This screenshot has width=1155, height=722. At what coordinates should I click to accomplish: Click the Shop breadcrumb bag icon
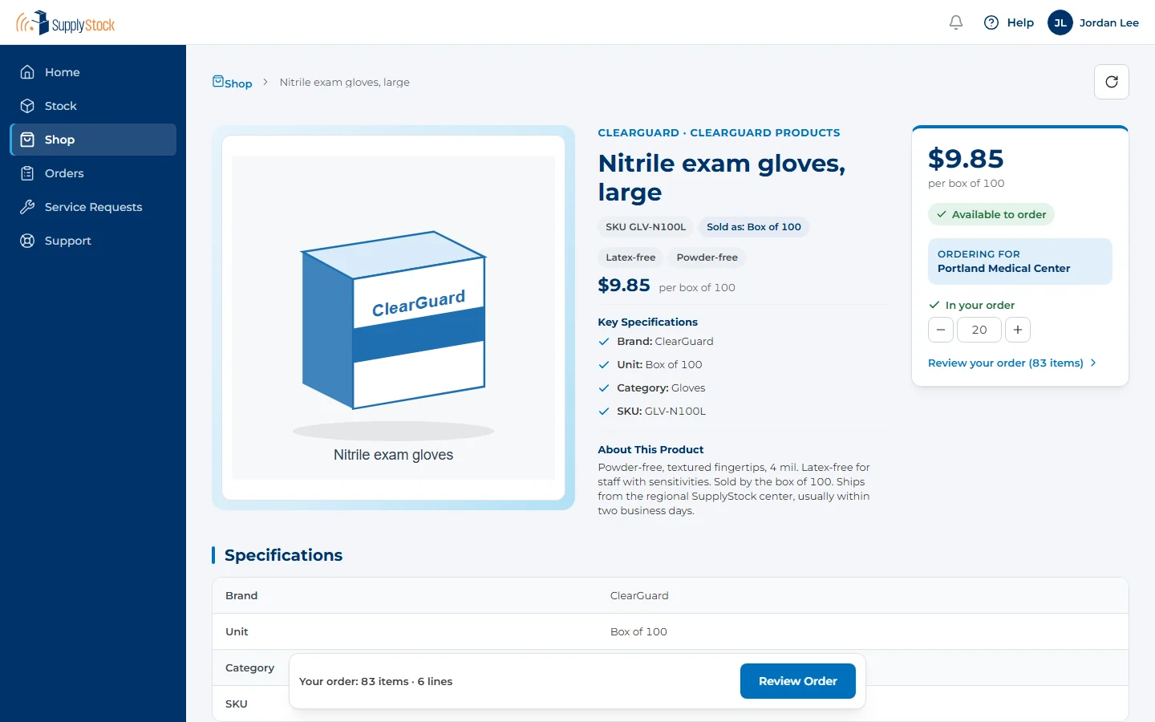click(x=218, y=81)
